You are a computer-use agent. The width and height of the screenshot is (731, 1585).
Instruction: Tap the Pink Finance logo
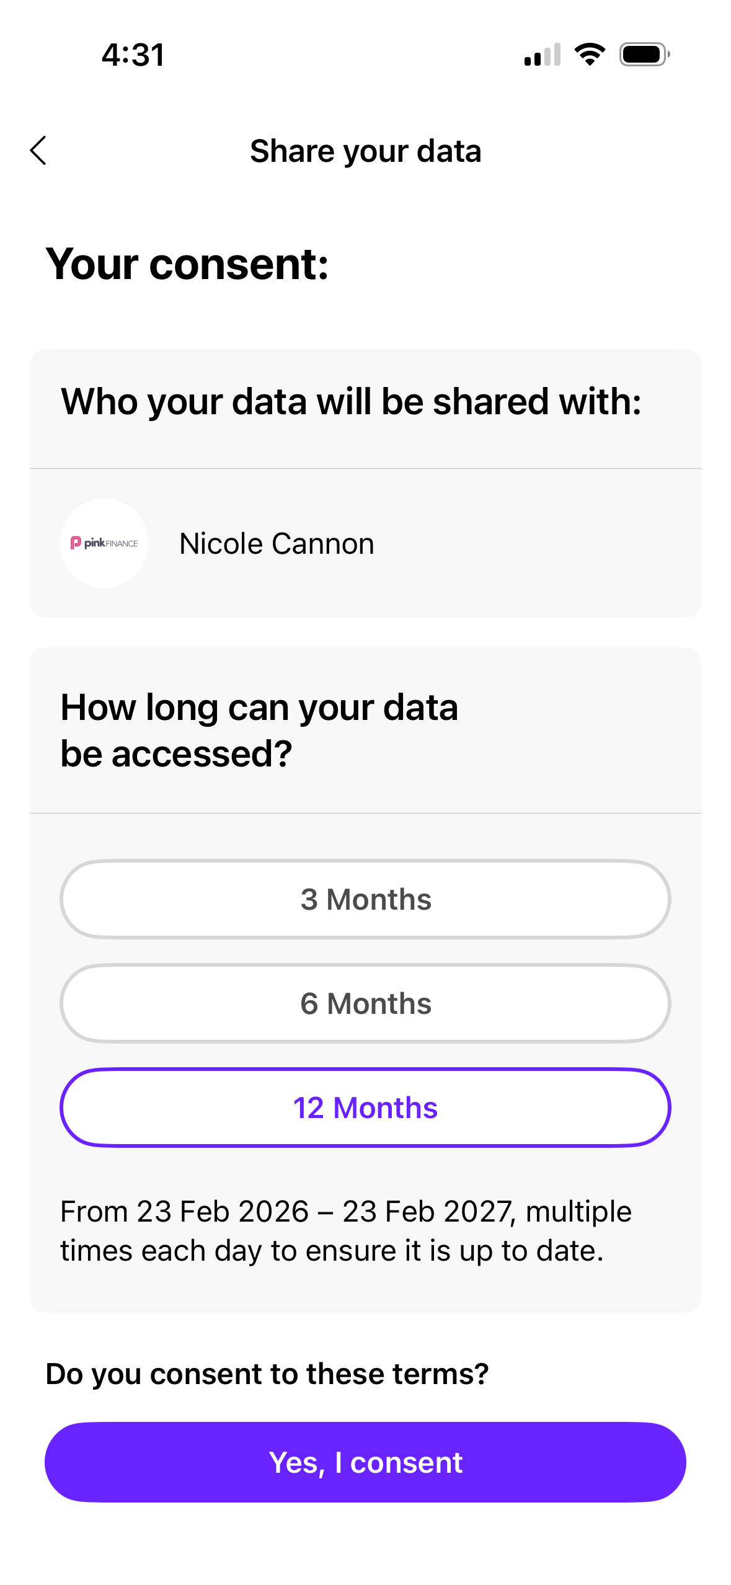click(x=104, y=543)
